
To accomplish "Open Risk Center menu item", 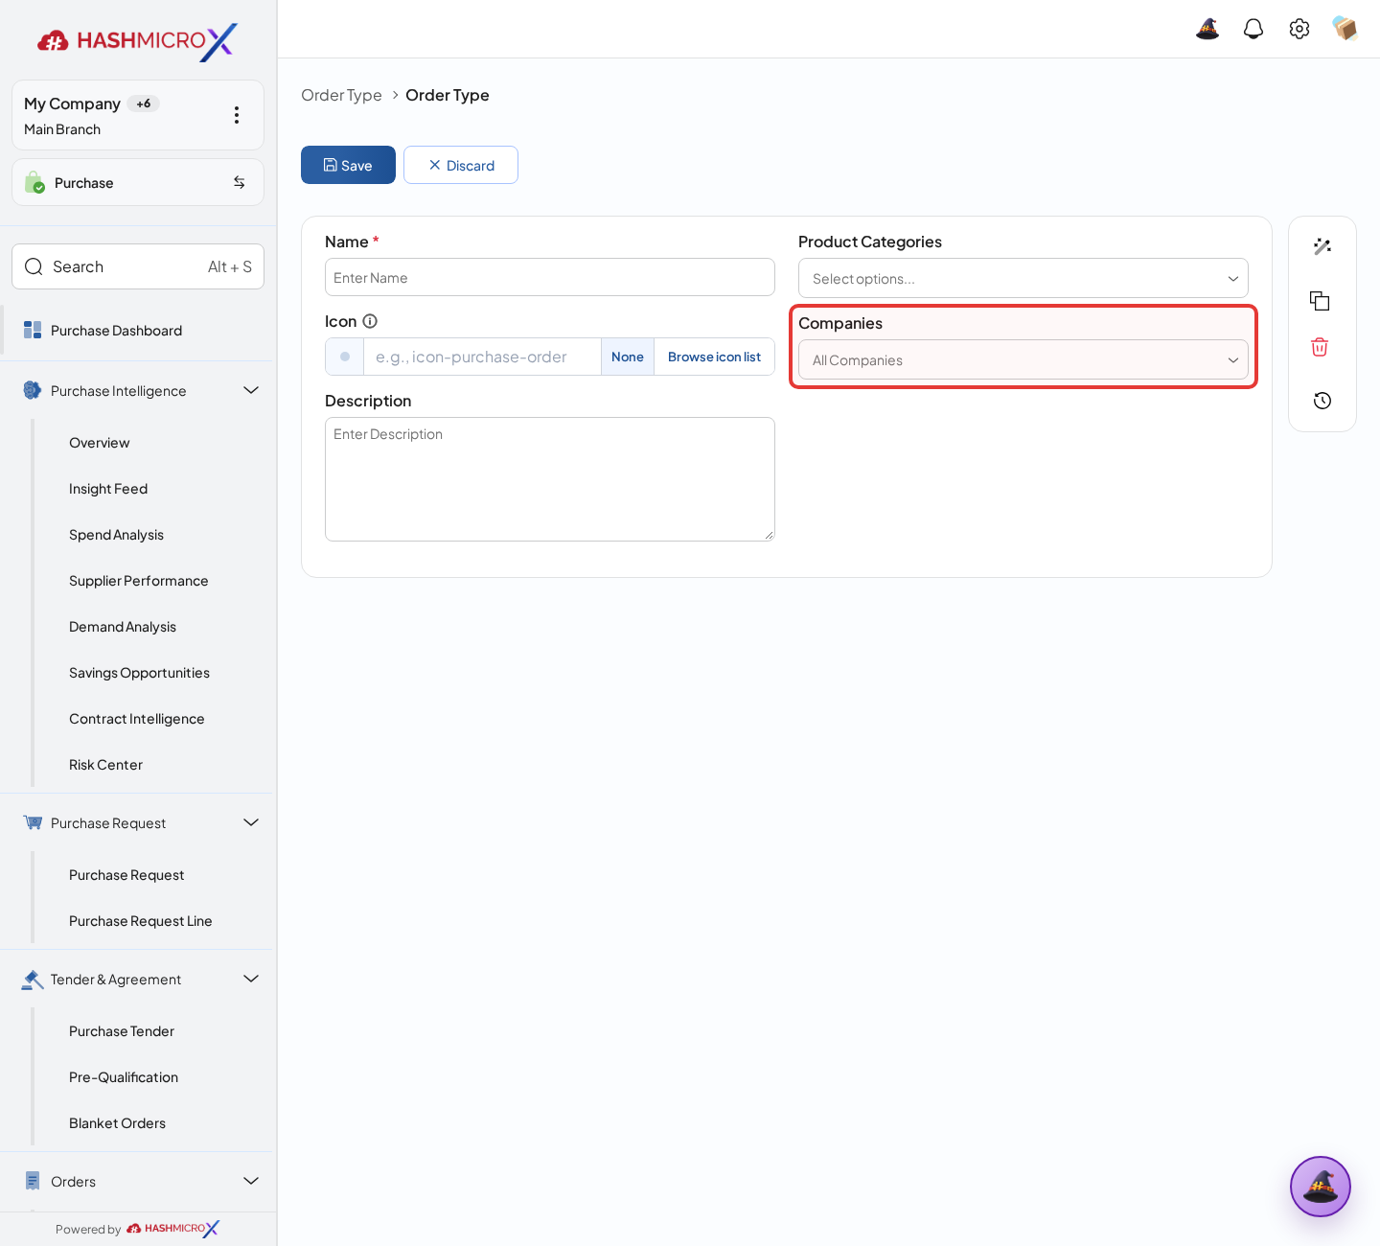I will [105, 765].
